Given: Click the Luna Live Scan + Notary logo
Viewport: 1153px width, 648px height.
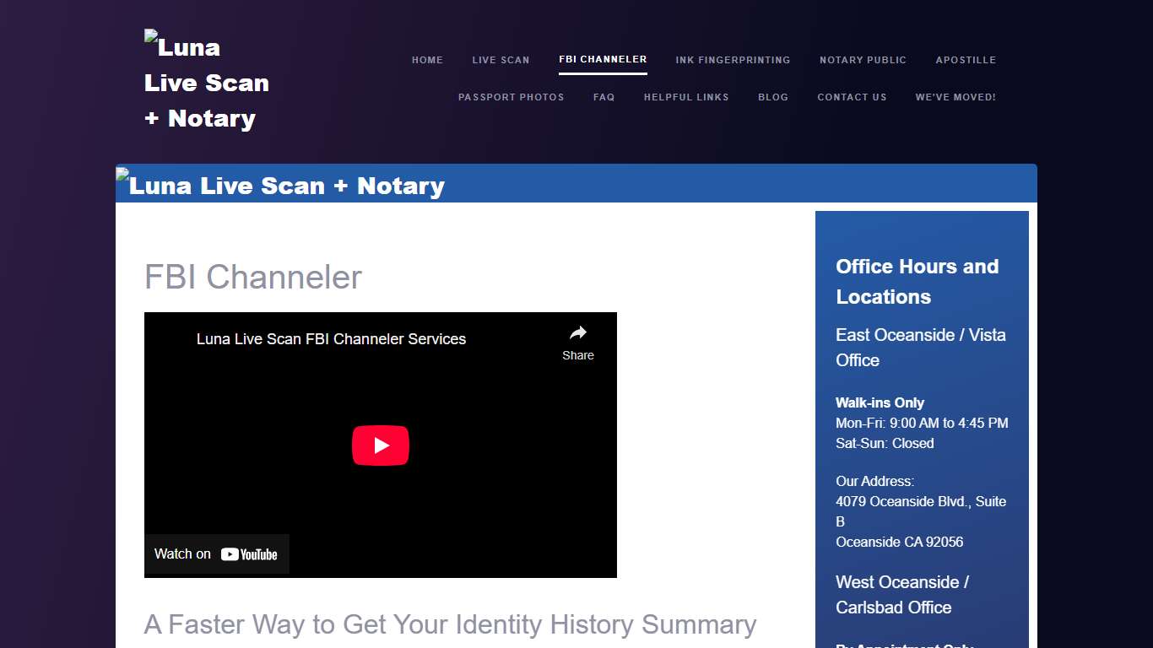Looking at the screenshot, I should [x=206, y=82].
